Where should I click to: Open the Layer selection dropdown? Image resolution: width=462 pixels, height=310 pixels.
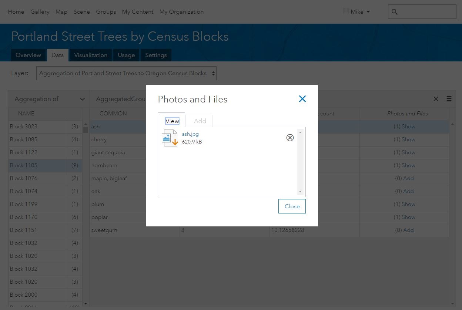[126, 73]
